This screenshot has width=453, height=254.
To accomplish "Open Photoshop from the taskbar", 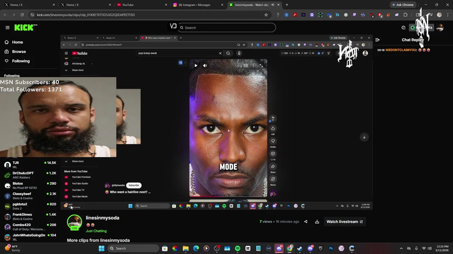I will pos(331,248).
